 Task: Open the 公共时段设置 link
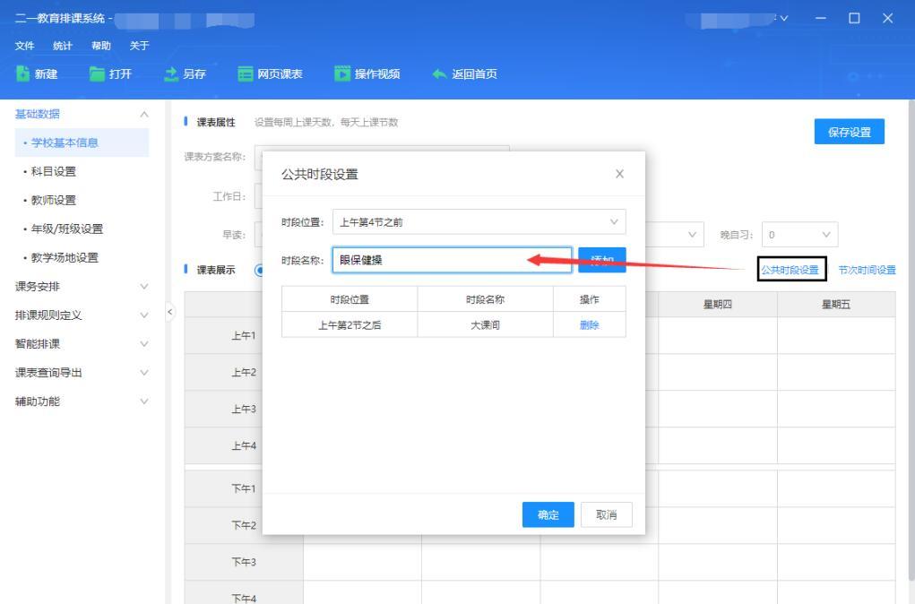tap(790, 270)
